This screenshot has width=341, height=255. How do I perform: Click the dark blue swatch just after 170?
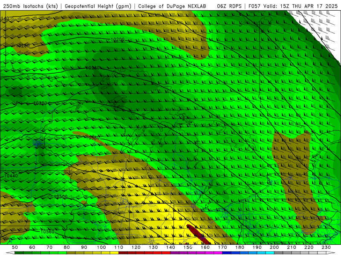click(227, 253)
